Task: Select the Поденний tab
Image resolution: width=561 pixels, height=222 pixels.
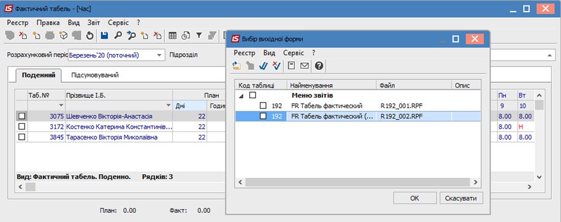Action: (x=39, y=75)
